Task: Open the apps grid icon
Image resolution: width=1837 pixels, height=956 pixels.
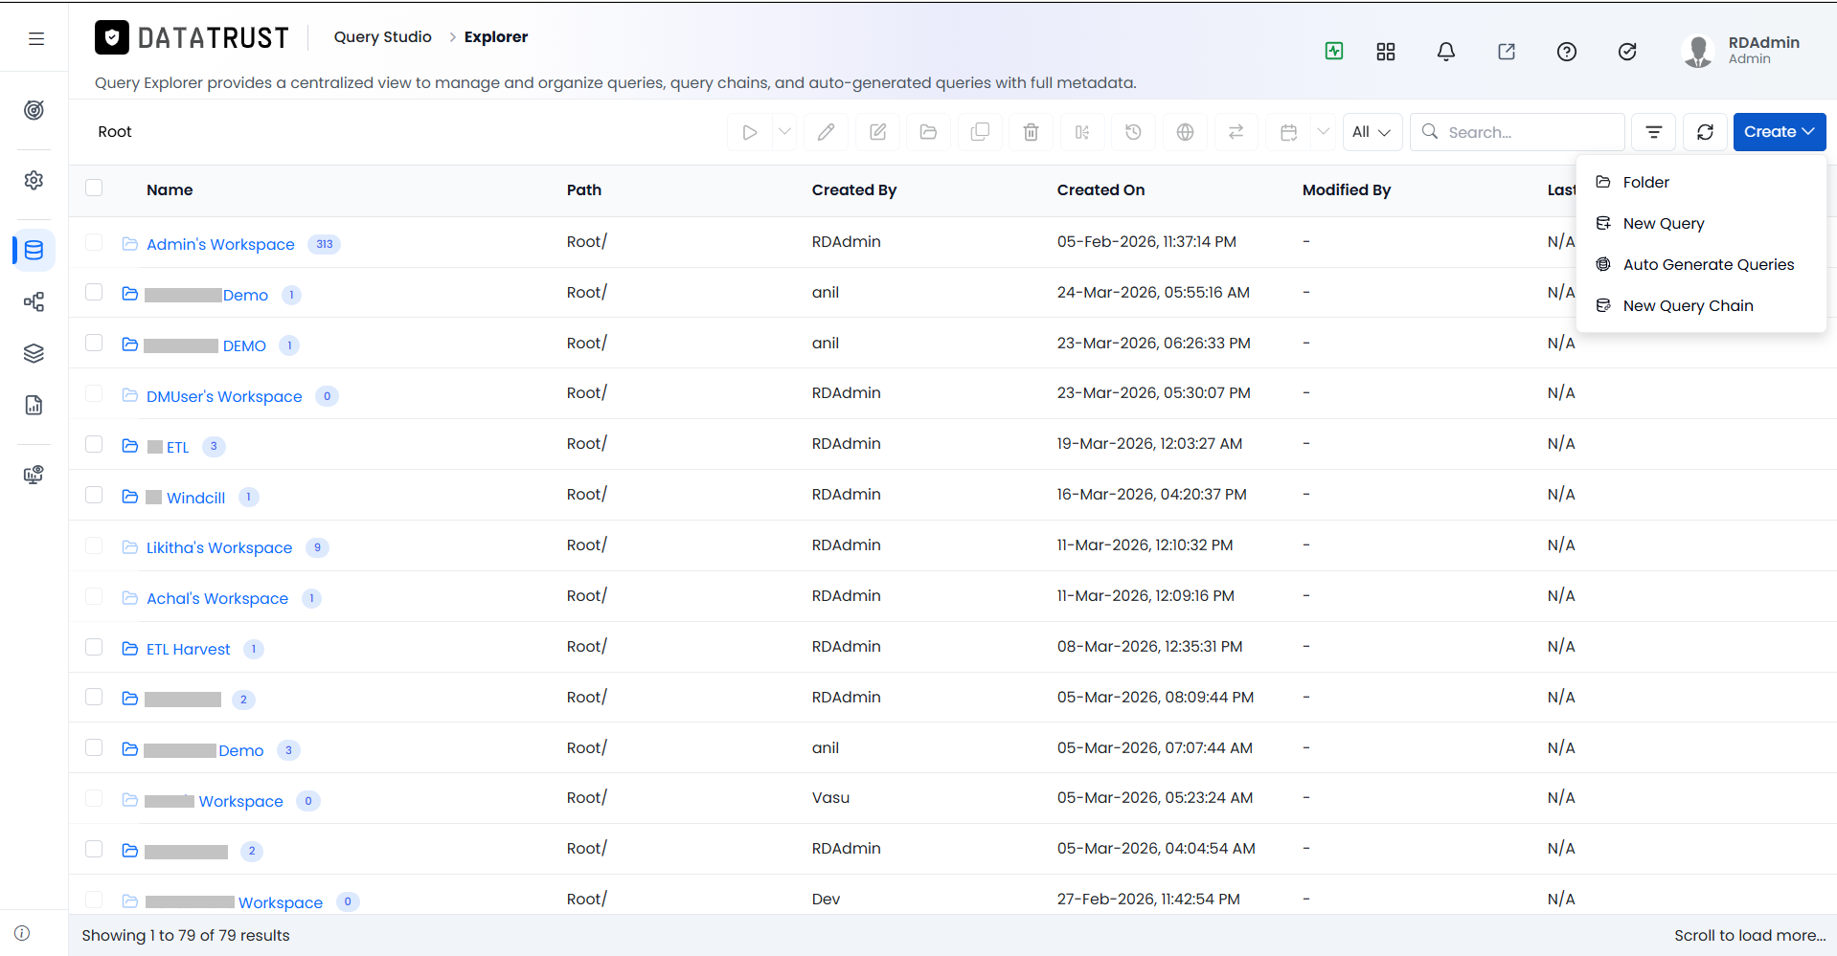Action: click(x=1386, y=52)
